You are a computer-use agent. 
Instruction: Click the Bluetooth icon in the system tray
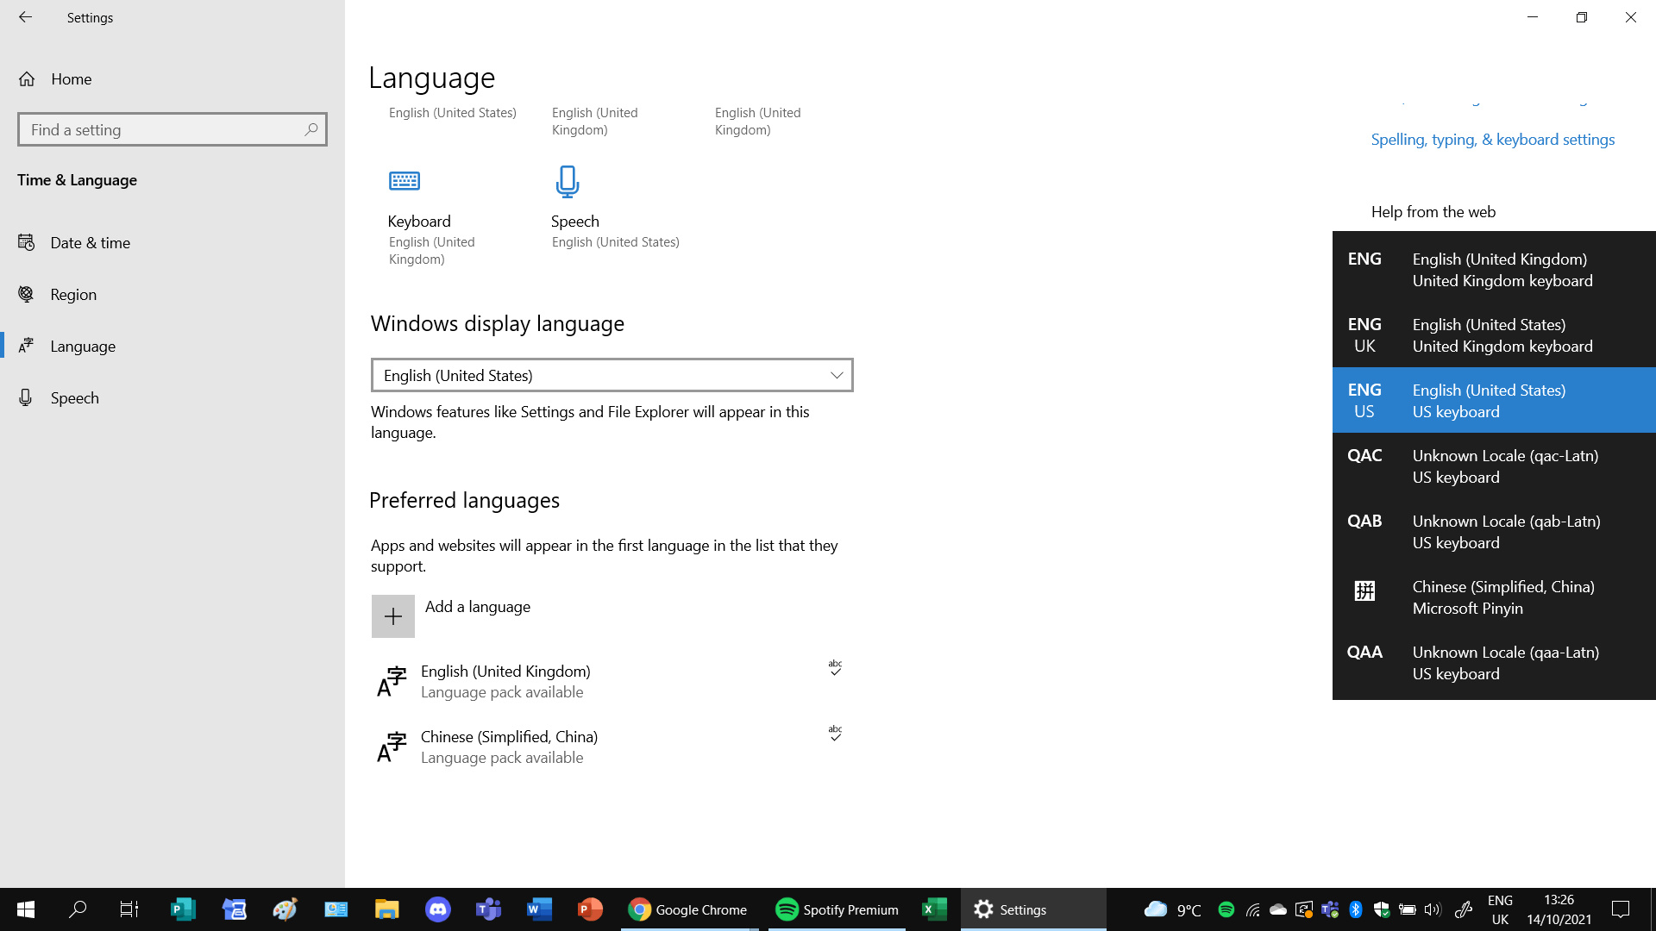[x=1355, y=909]
